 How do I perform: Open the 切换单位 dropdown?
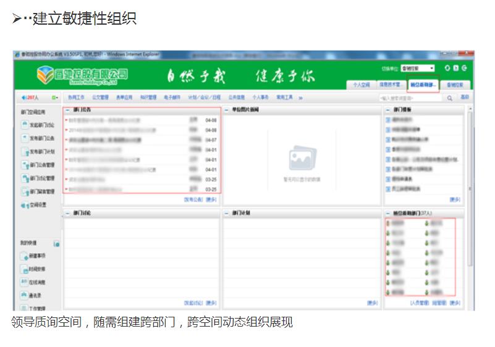418,68
